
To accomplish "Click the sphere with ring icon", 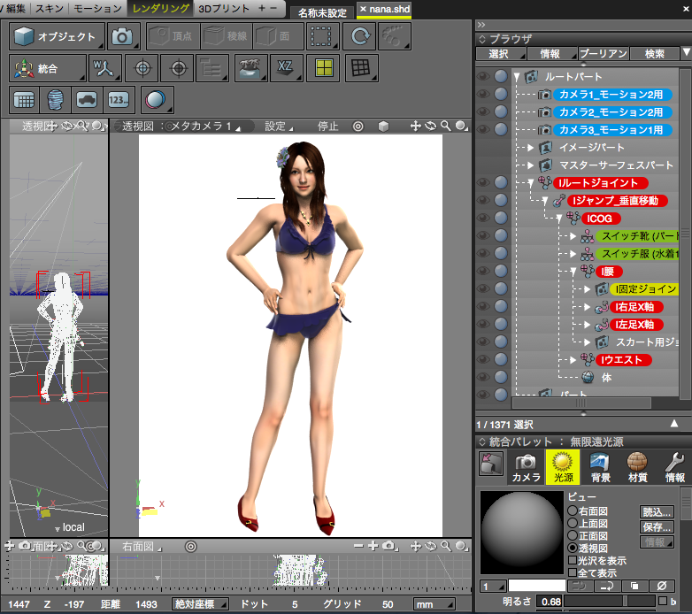I will (157, 100).
